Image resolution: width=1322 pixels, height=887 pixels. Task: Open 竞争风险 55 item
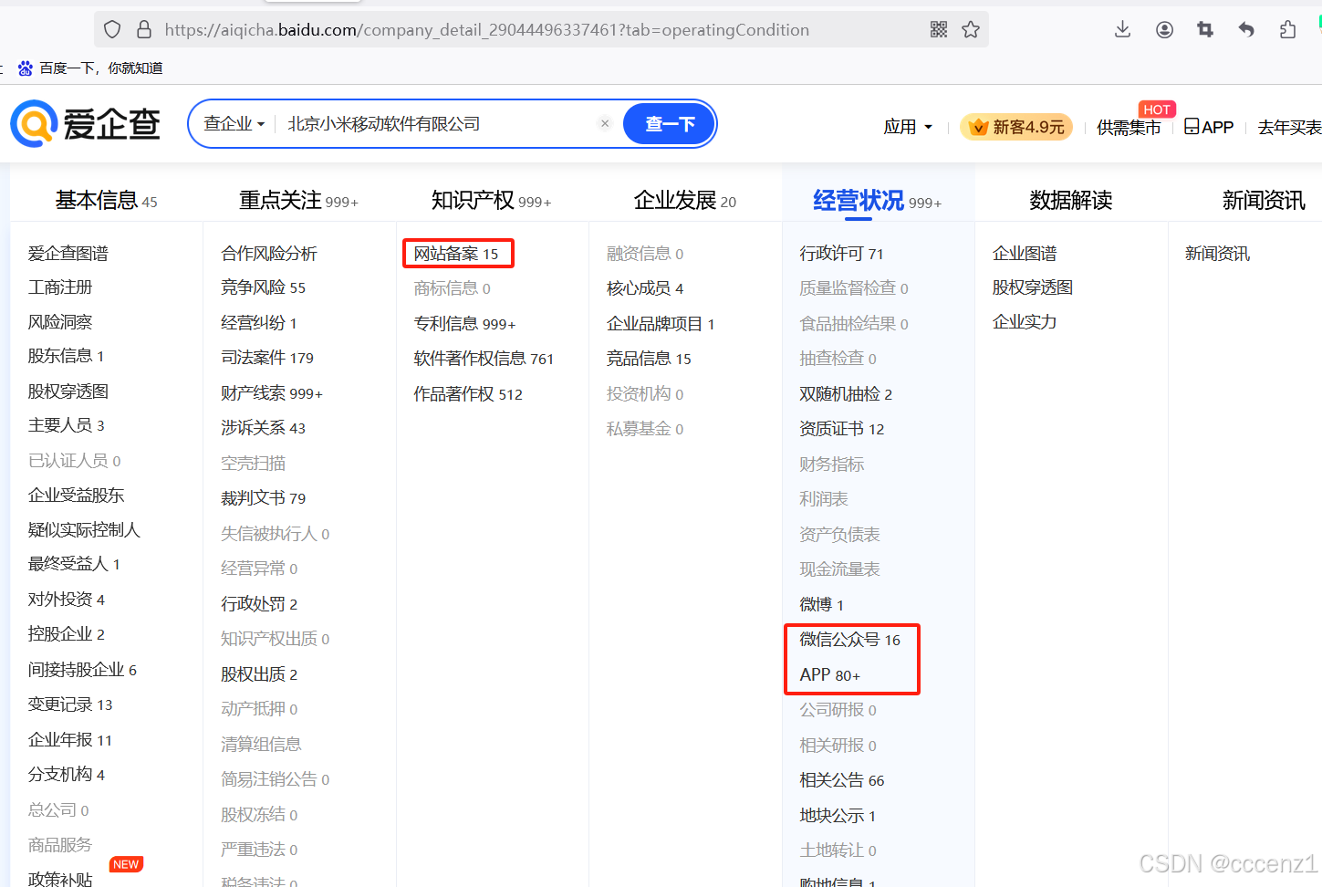263,287
